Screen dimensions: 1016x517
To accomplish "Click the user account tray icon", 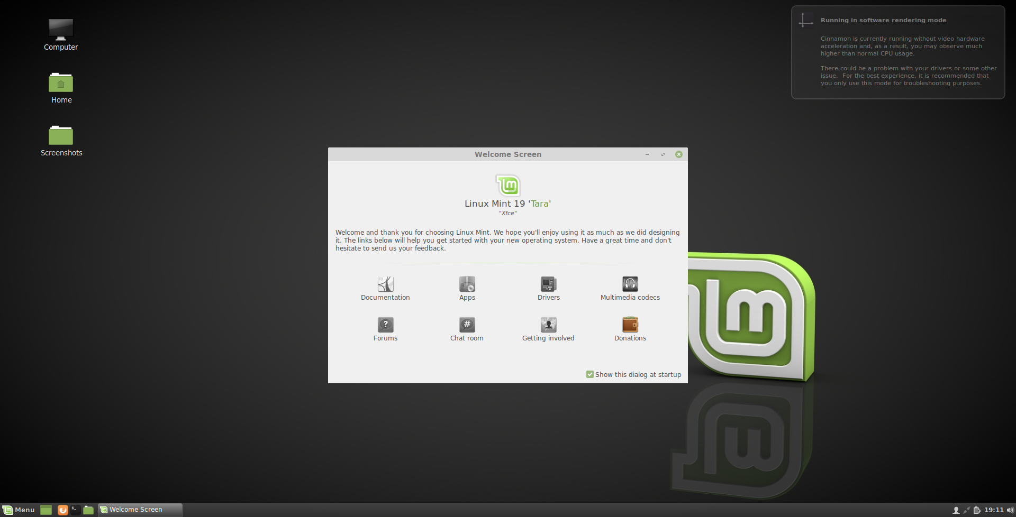I will click(956, 510).
